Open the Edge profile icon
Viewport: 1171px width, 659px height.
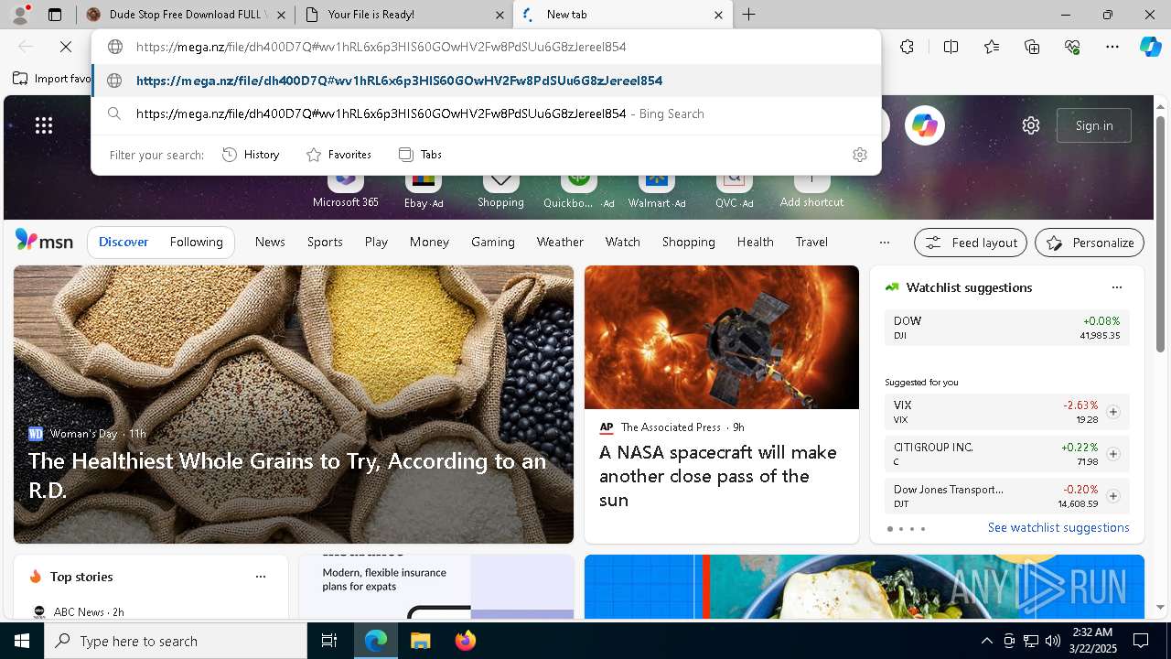(x=18, y=14)
